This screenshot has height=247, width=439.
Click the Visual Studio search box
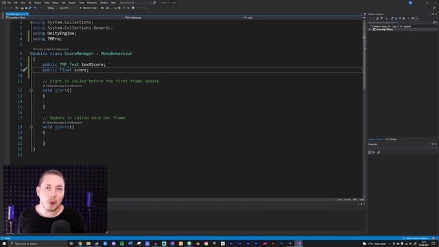(x=137, y=3)
